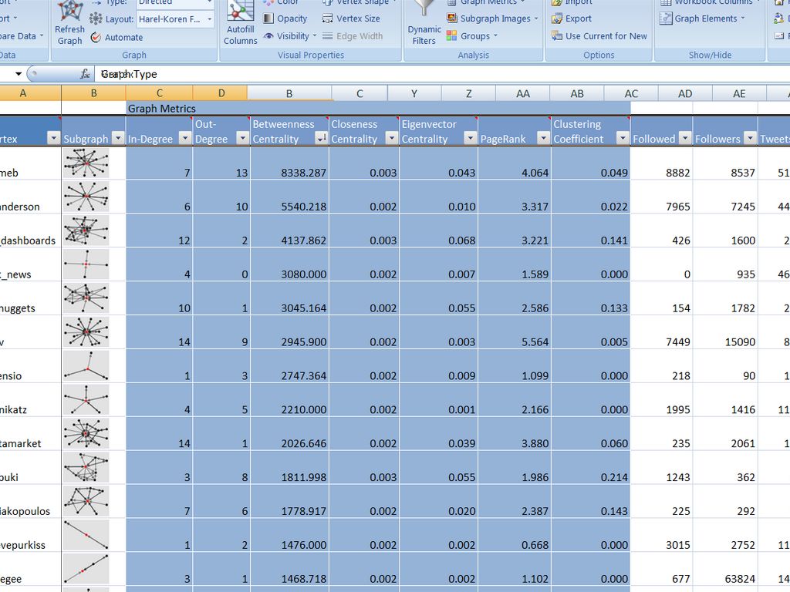Open In-Degree column filter arrow
Image resolution: width=790 pixels, height=592 pixels.
[185, 139]
